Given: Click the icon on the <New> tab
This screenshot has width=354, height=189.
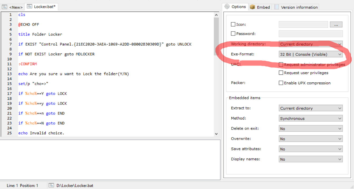Looking at the screenshot, I should 4,7.
